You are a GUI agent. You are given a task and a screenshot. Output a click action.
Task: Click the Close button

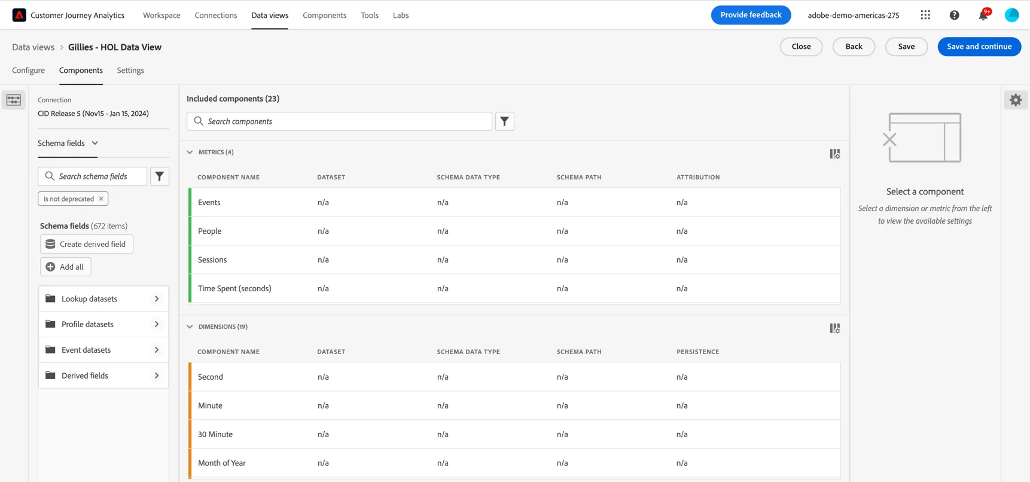801,47
